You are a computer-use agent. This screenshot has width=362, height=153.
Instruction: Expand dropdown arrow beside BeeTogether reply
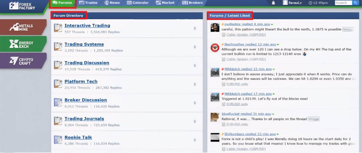click(278, 44)
